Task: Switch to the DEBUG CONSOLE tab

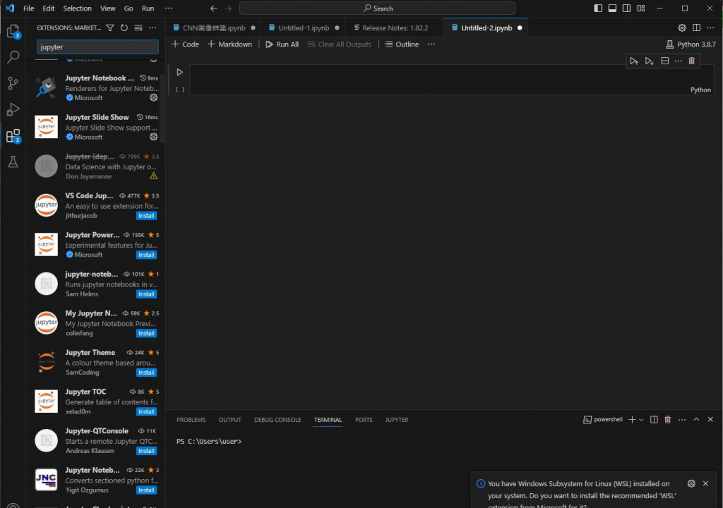Action: [277, 420]
